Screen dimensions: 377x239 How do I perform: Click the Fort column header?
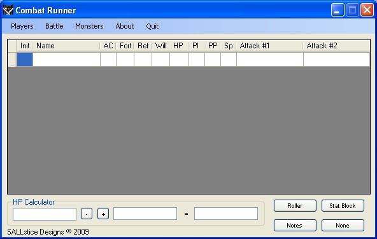pos(125,46)
